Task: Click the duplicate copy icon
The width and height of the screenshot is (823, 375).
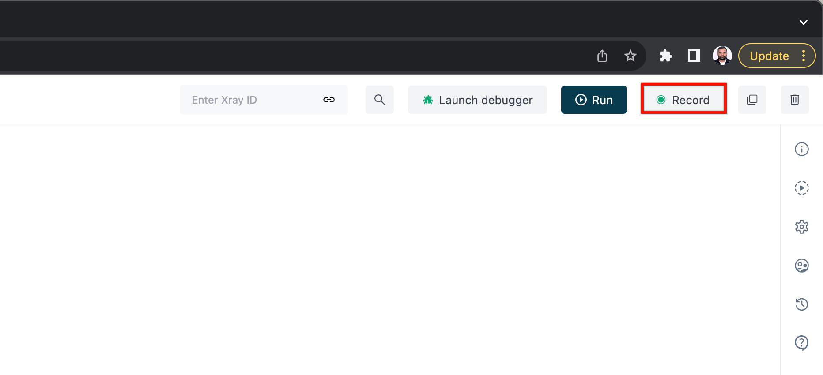Action: coord(752,100)
